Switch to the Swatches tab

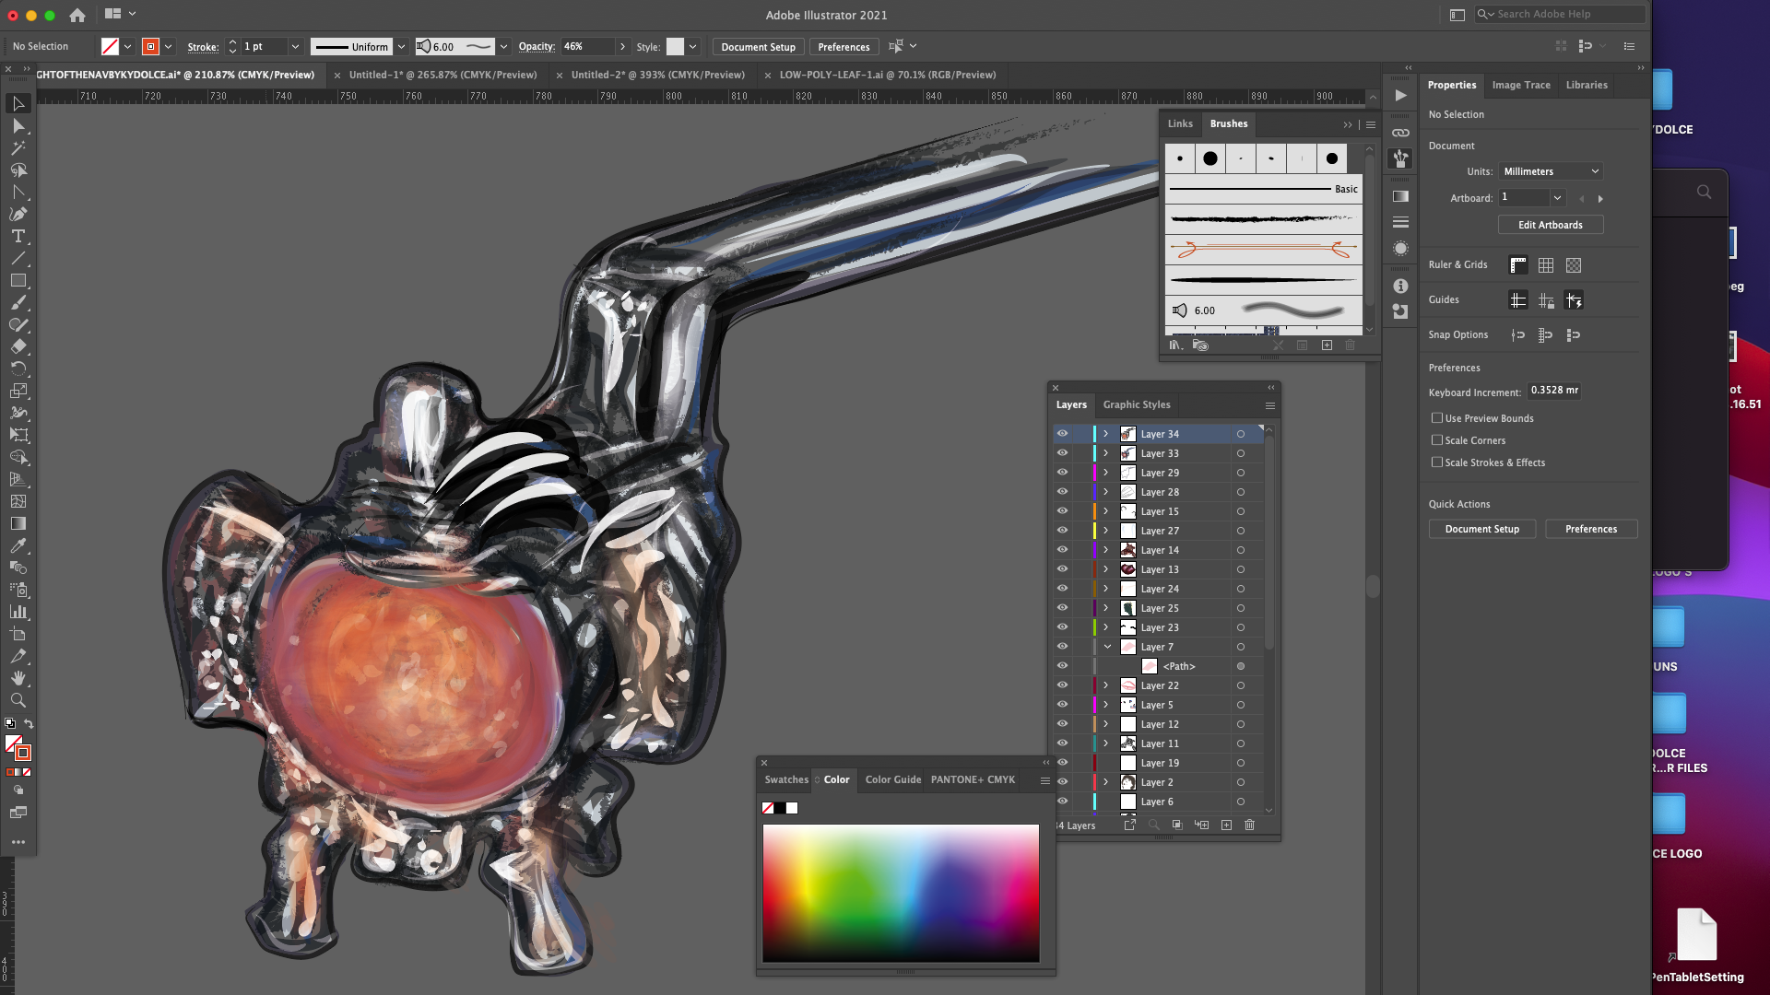tap(785, 779)
